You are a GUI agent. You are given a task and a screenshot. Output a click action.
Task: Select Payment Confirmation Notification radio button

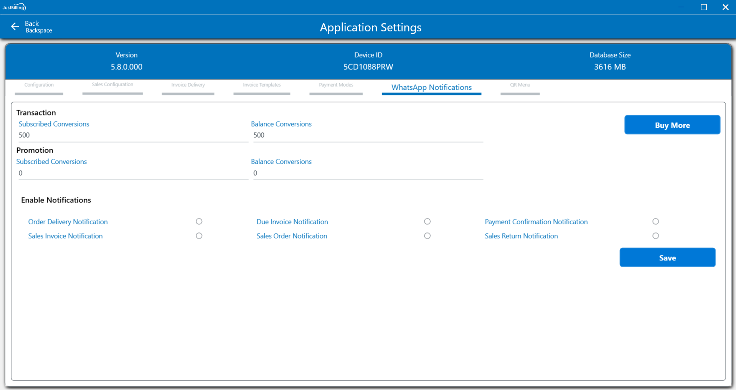coord(655,221)
